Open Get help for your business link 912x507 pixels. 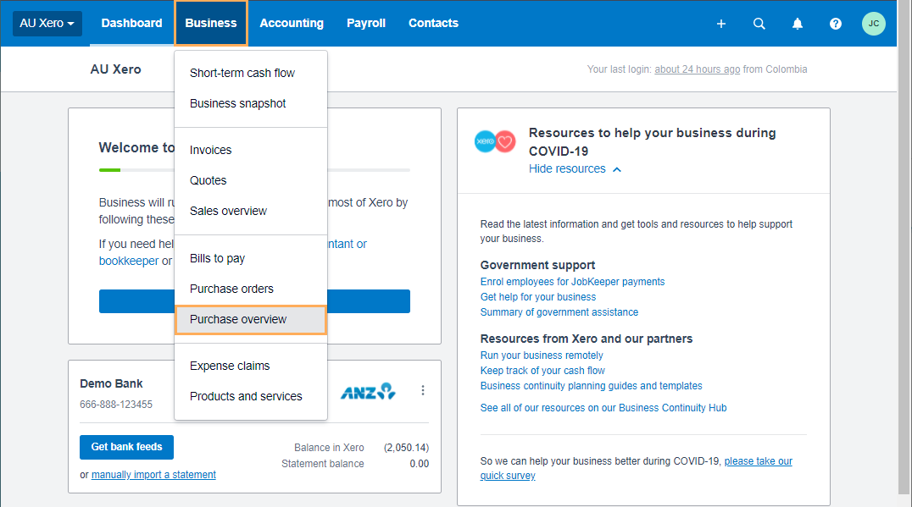(x=538, y=297)
